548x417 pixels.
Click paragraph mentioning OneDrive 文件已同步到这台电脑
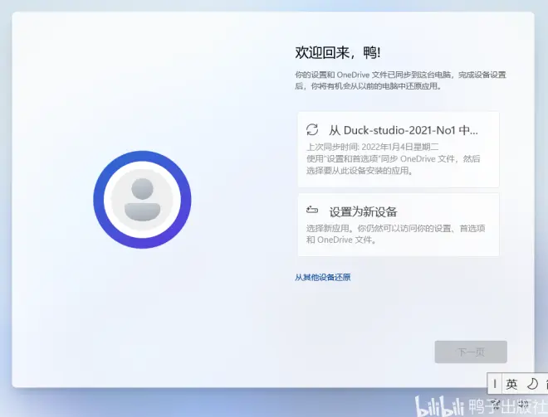coord(400,80)
